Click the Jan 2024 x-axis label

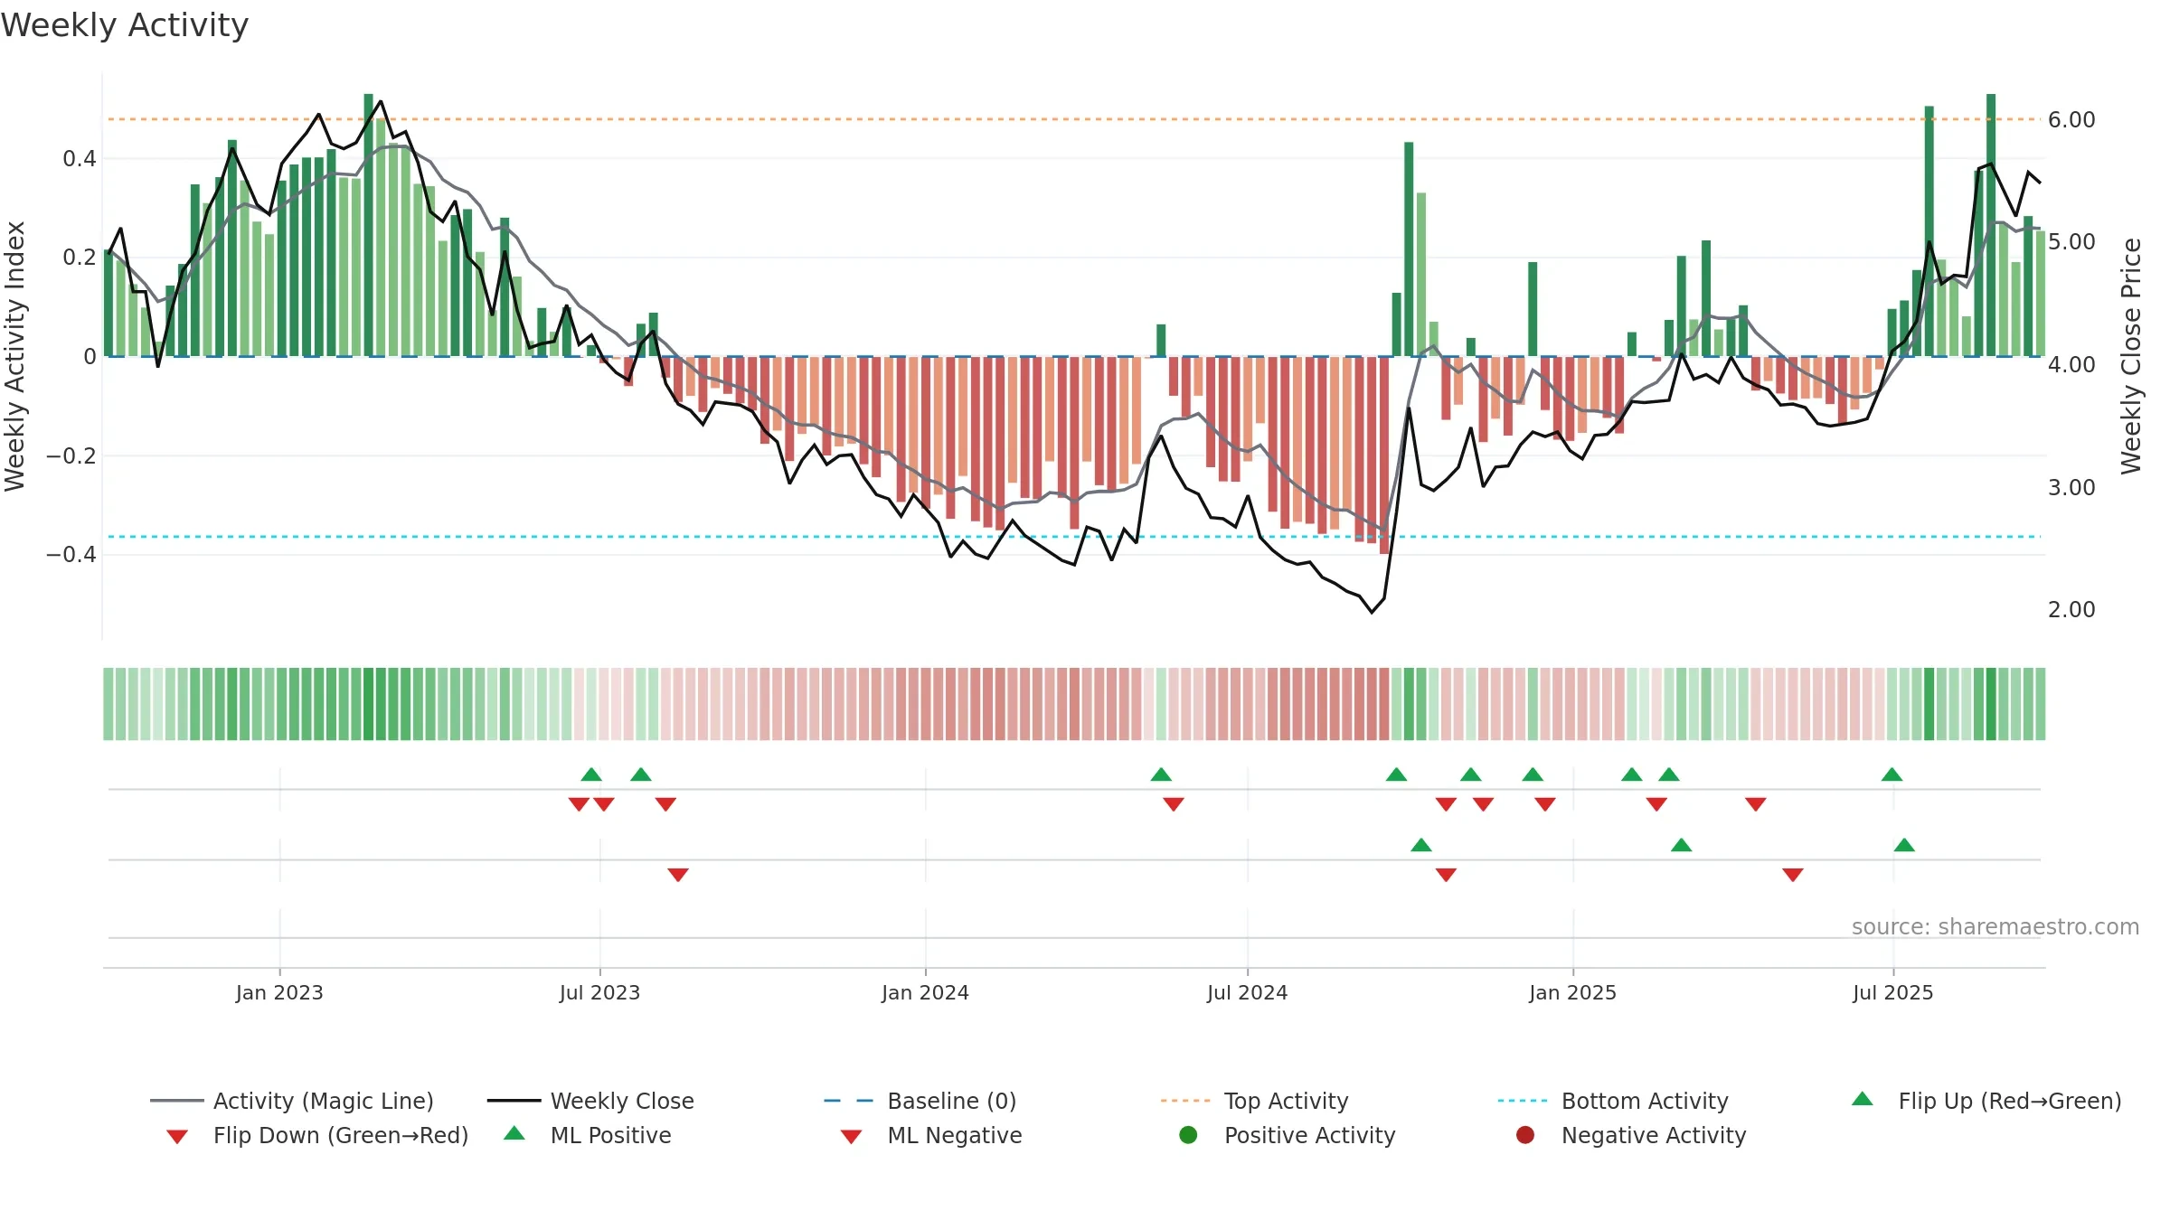pos(925,993)
